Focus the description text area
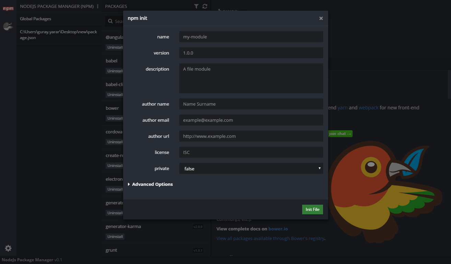Screen dimensions: 451x264 click(x=251, y=78)
